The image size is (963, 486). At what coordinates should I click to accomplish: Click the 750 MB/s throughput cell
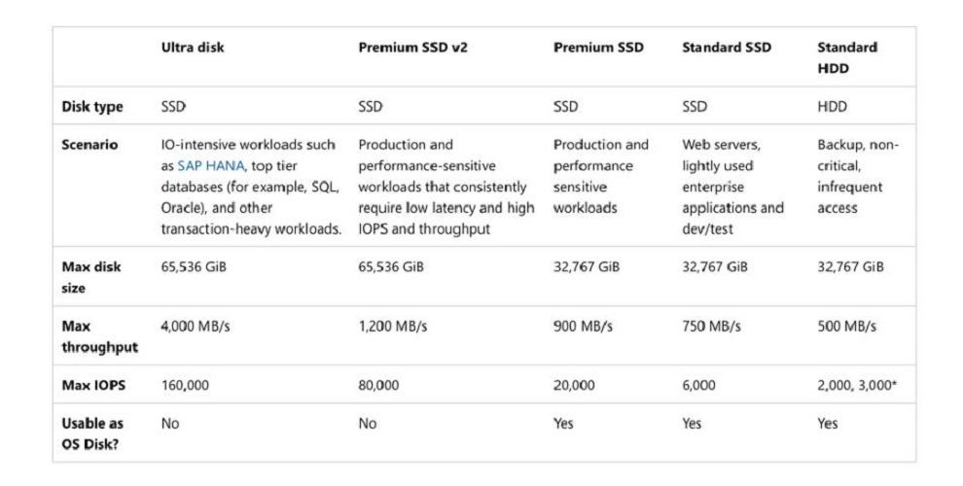(x=711, y=327)
